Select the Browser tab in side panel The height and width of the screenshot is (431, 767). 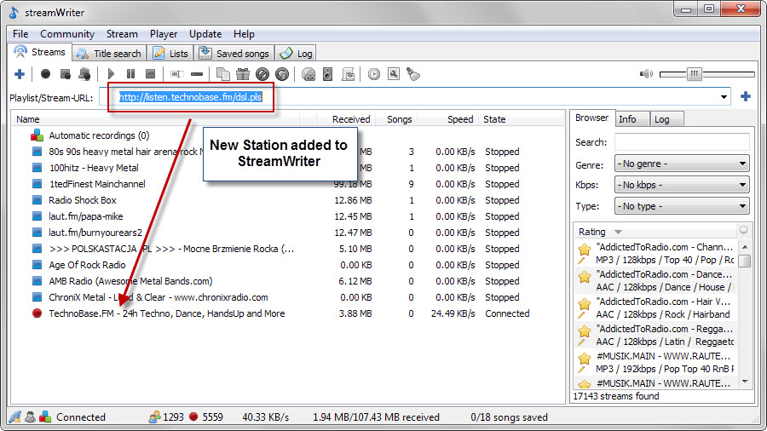[x=591, y=118]
